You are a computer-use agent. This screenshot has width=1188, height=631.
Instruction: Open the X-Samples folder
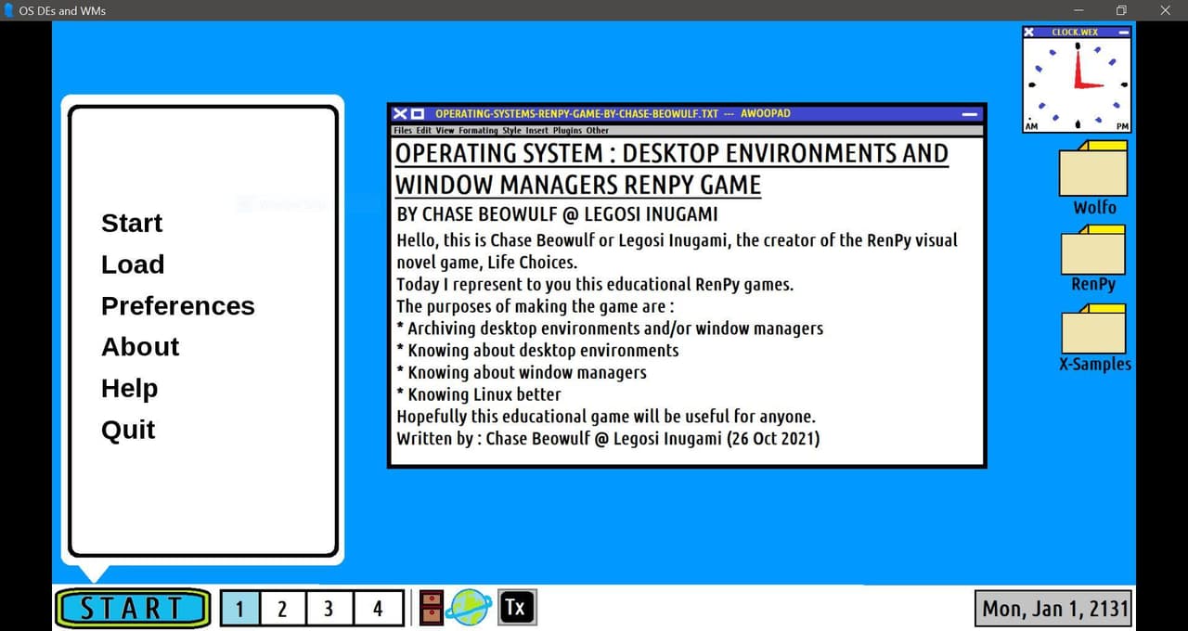tap(1095, 338)
